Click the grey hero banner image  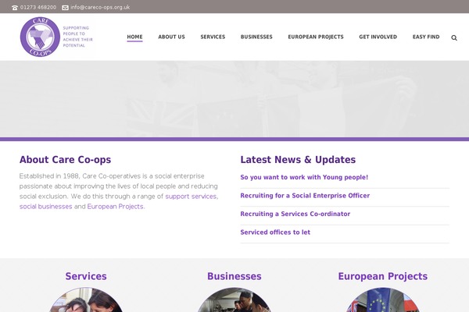coord(234,99)
